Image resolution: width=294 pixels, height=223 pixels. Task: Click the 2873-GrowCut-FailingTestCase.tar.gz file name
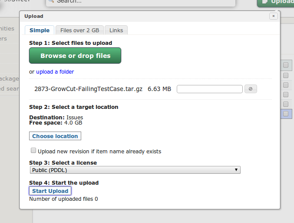[x=89, y=89]
